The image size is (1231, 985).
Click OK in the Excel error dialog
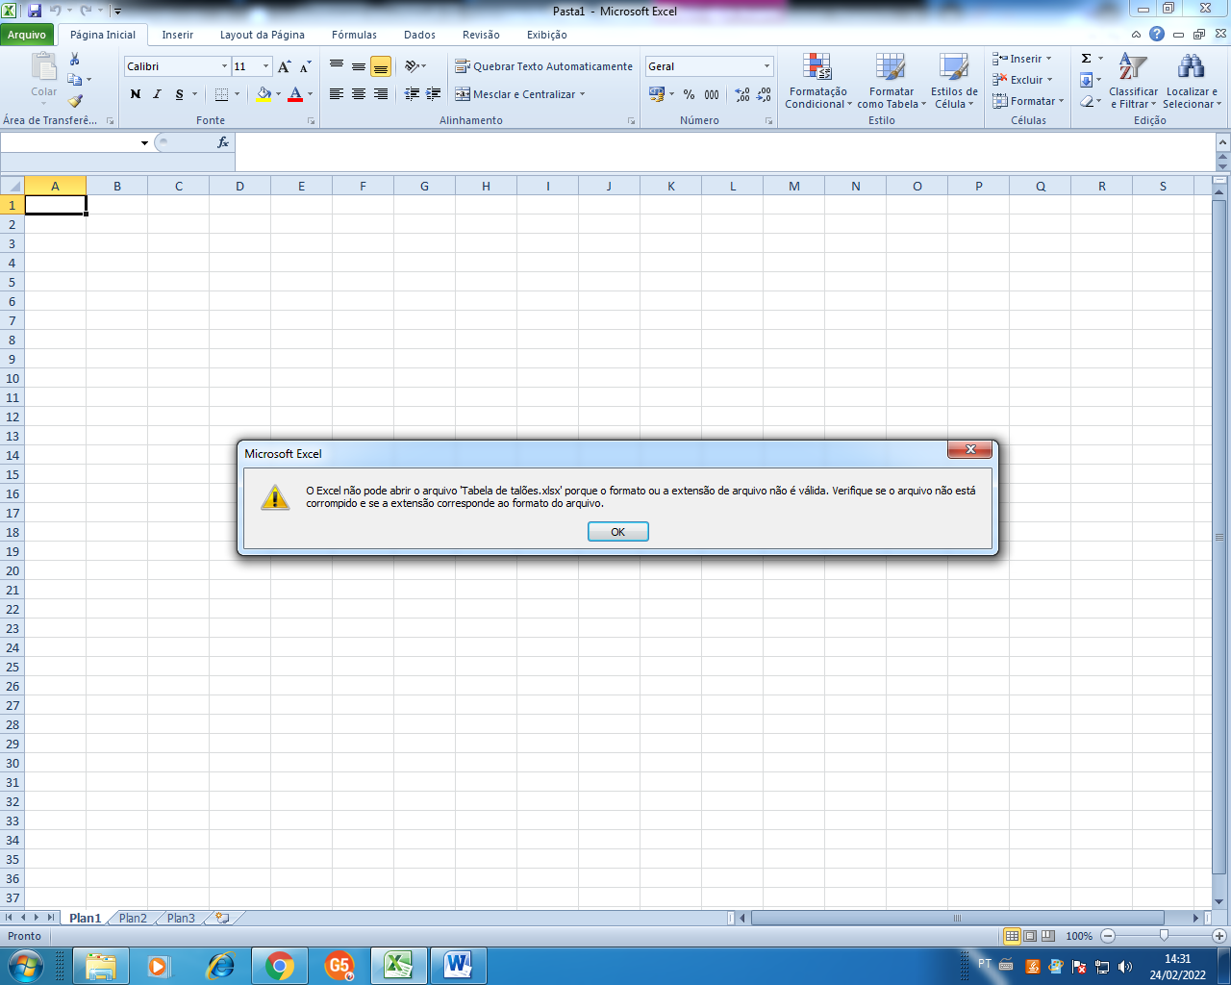coord(617,532)
